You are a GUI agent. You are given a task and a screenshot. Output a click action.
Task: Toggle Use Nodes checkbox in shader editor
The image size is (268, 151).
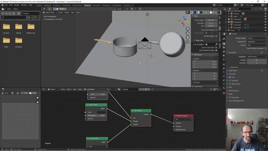85,89
